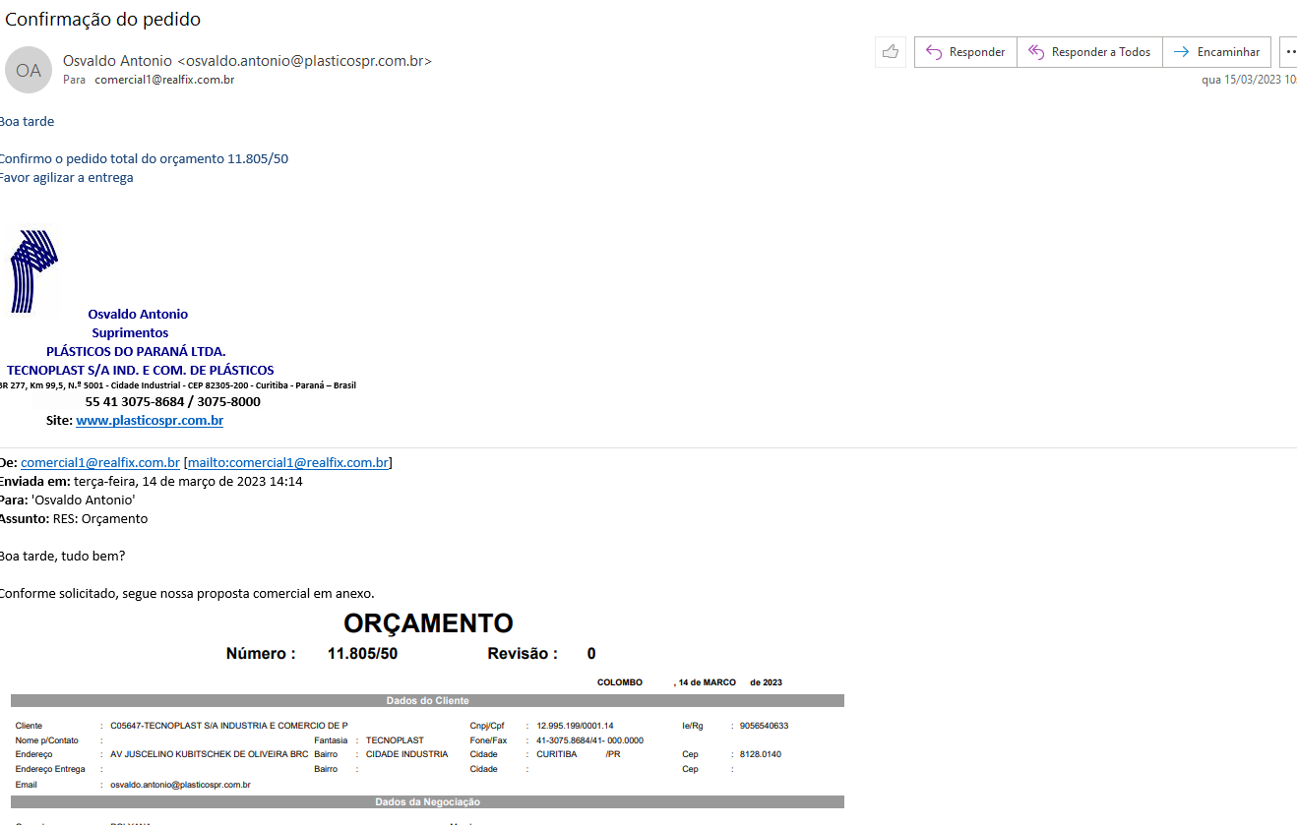
Task: Reply using the Responder button
Action: [965, 52]
